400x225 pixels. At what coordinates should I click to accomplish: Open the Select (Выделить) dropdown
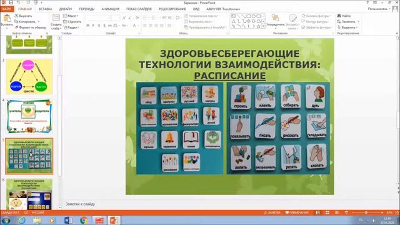[x=347, y=27]
